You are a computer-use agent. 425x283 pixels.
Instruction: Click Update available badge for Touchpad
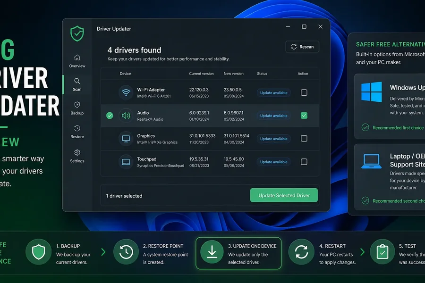(x=274, y=162)
